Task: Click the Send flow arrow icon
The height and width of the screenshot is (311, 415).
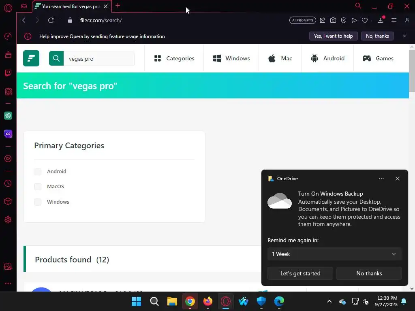Action: (354, 20)
